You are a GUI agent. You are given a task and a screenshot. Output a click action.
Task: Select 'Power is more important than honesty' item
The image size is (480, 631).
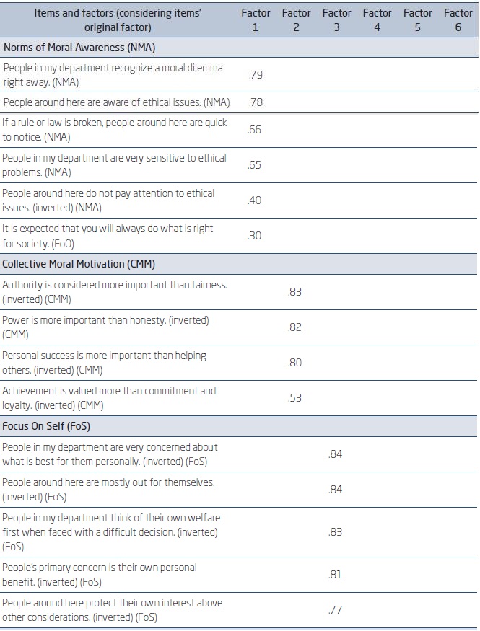pyautogui.click(x=105, y=327)
